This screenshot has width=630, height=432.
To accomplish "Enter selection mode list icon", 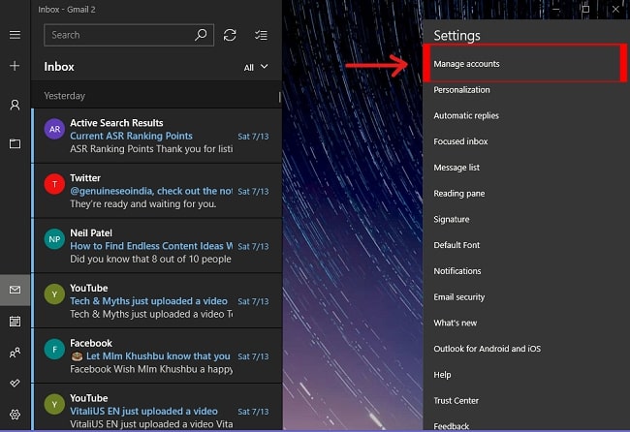I will pos(261,35).
